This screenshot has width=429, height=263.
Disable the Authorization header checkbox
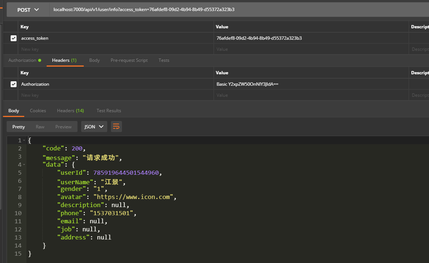[14, 84]
